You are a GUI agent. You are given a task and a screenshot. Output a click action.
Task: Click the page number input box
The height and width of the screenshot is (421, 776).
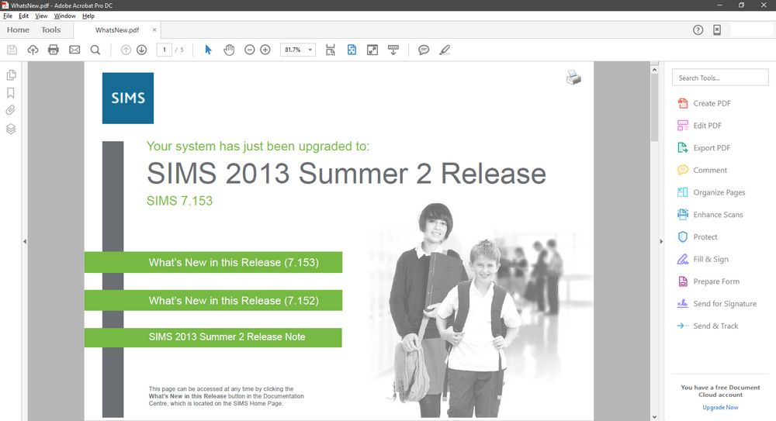coord(165,50)
